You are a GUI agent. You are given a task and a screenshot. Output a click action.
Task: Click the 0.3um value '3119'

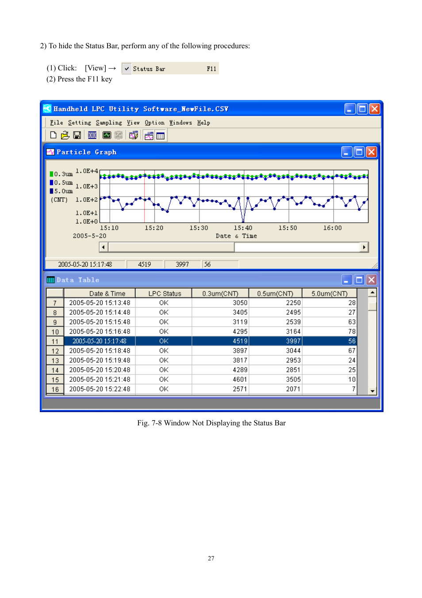(x=220, y=322)
